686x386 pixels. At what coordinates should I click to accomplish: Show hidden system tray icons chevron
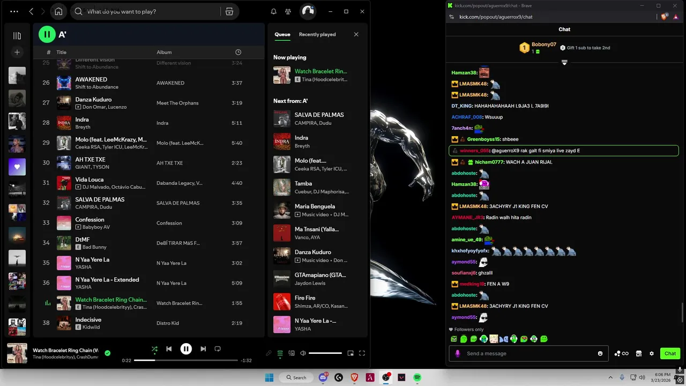pyautogui.click(x=610, y=377)
